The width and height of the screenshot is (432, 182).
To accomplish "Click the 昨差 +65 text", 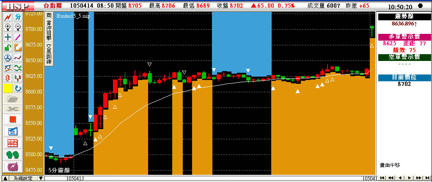I will [357, 6].
